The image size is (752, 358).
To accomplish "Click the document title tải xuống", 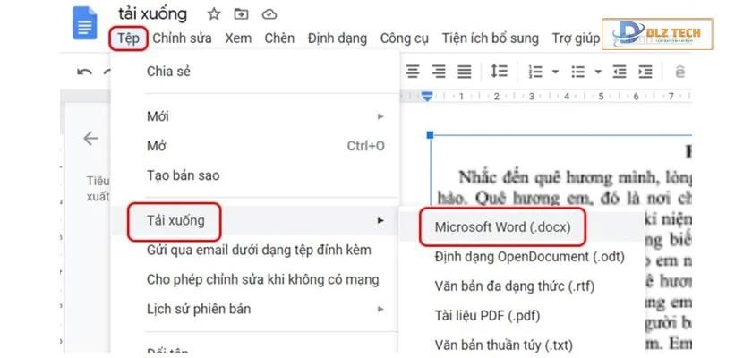I will 153,13.
